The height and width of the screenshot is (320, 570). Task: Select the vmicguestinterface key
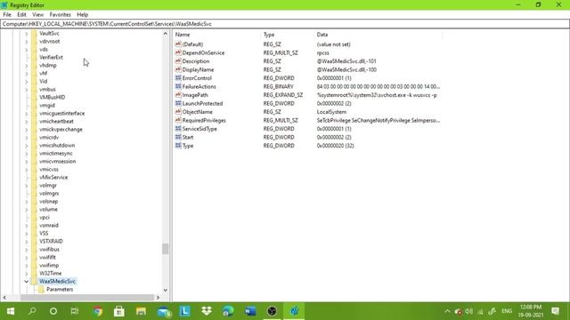61,113
